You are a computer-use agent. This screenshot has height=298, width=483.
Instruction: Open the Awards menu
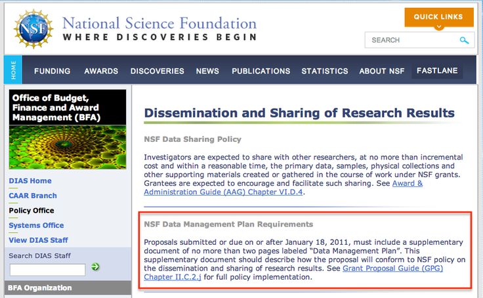point(101,71)
